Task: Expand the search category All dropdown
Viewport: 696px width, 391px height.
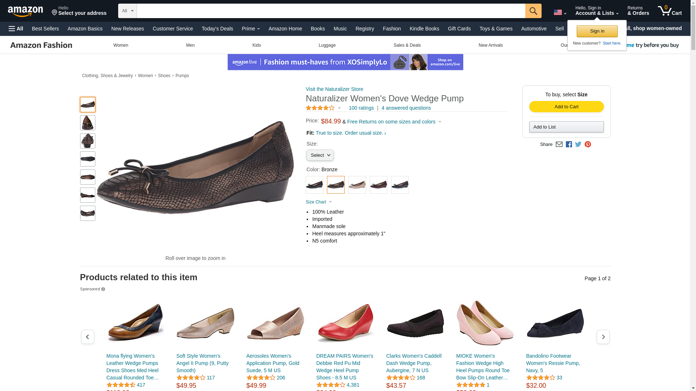Action: pos(128,11)
